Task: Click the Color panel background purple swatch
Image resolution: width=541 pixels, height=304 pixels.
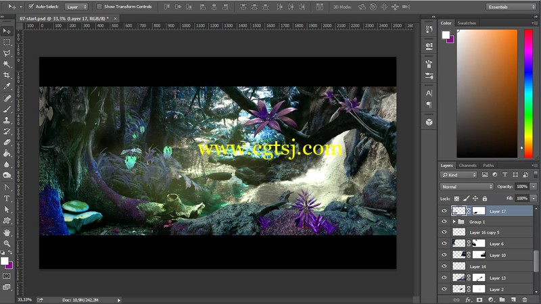Action: point(450,41)
